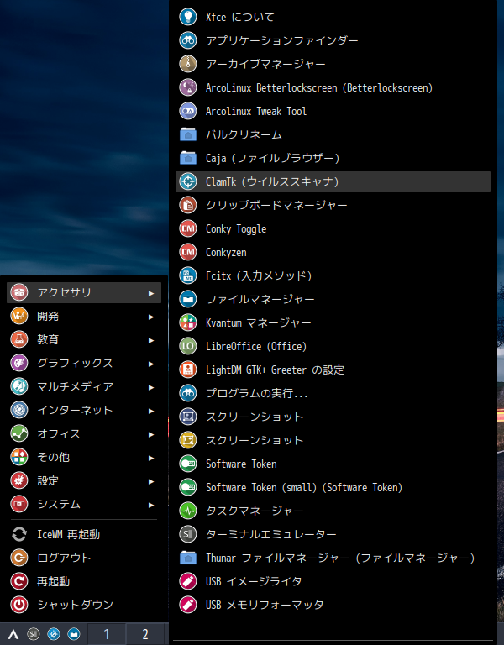This screenshot has width=504, height=645.
Task: Click the Software Token (small) green icon
Action: pyautogui.click(x=188, y=487)
